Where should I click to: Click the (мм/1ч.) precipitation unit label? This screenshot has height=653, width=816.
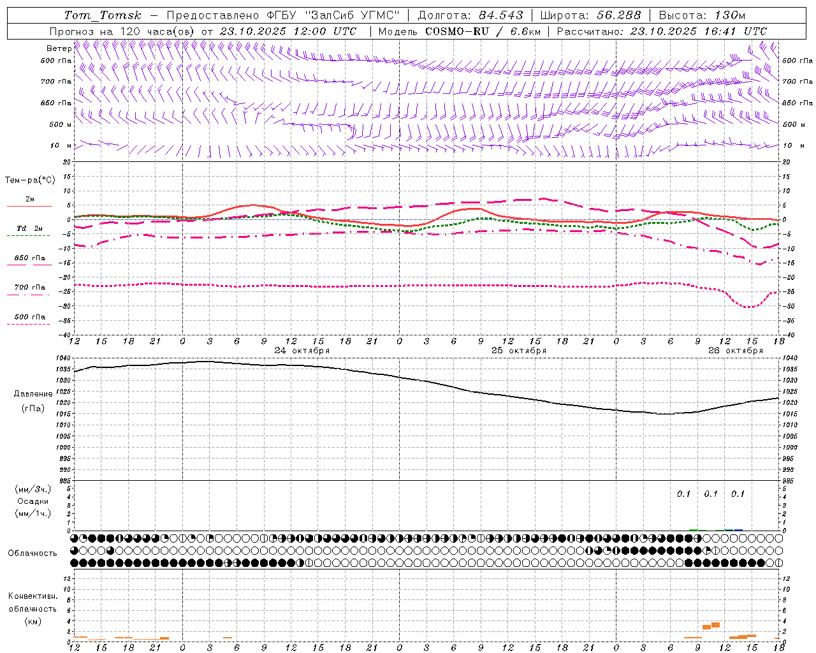pyautogui.click(x=33, y=513)
